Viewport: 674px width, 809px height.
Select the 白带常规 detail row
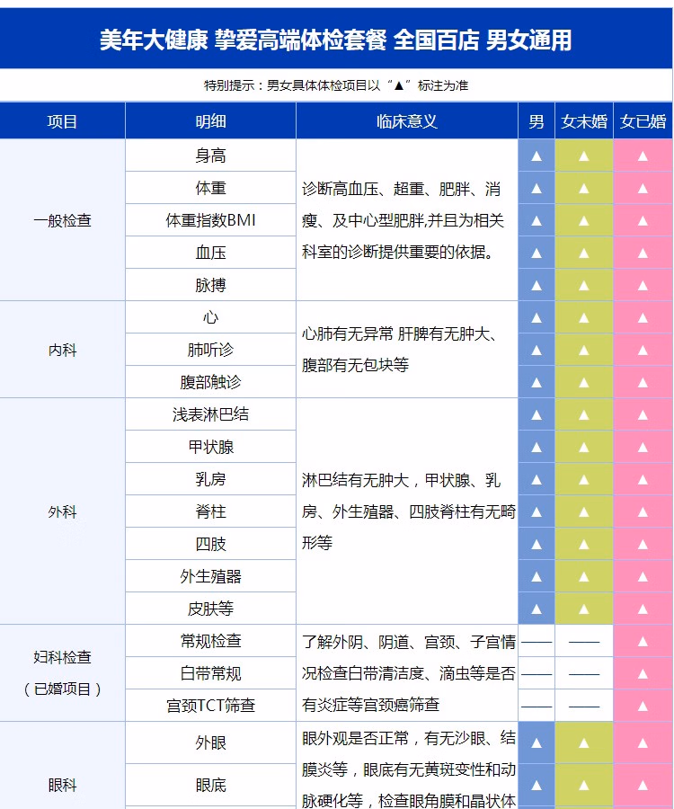click(x=210, y=673)
